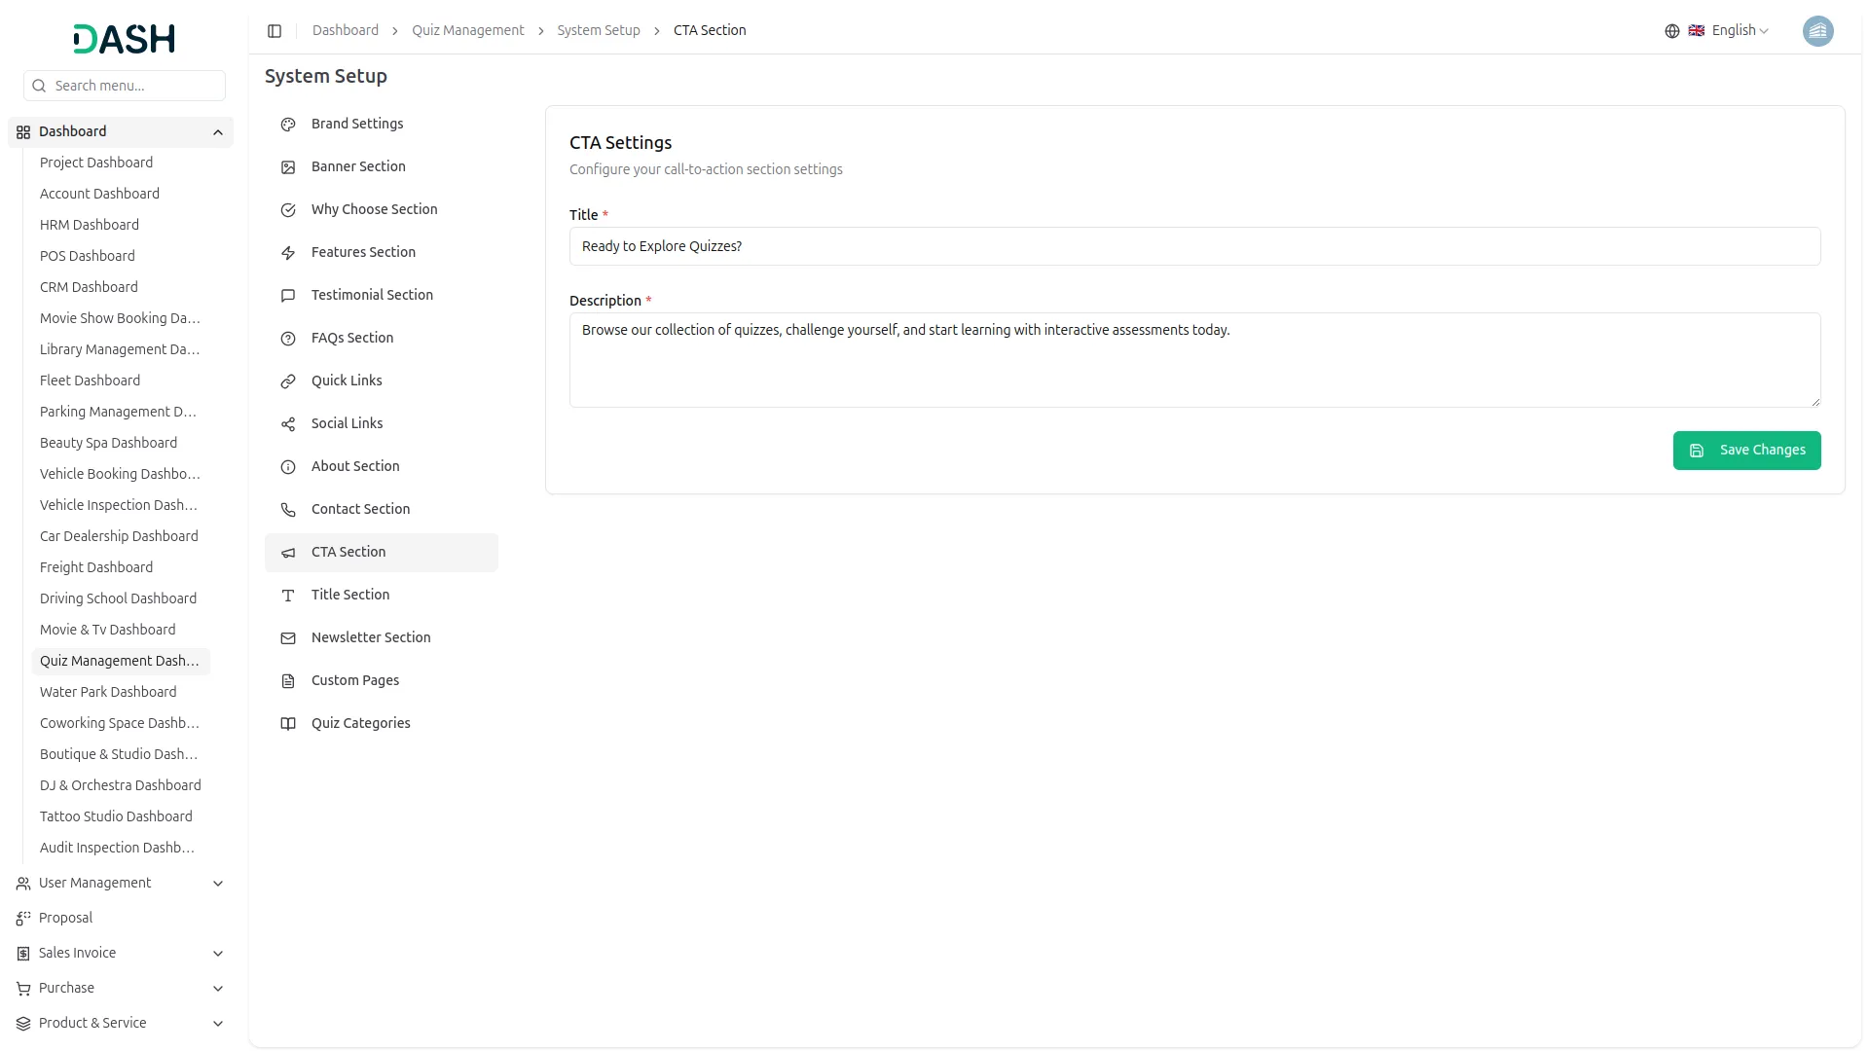
Task: Click the globe language icon
Action: [1672, 31]
